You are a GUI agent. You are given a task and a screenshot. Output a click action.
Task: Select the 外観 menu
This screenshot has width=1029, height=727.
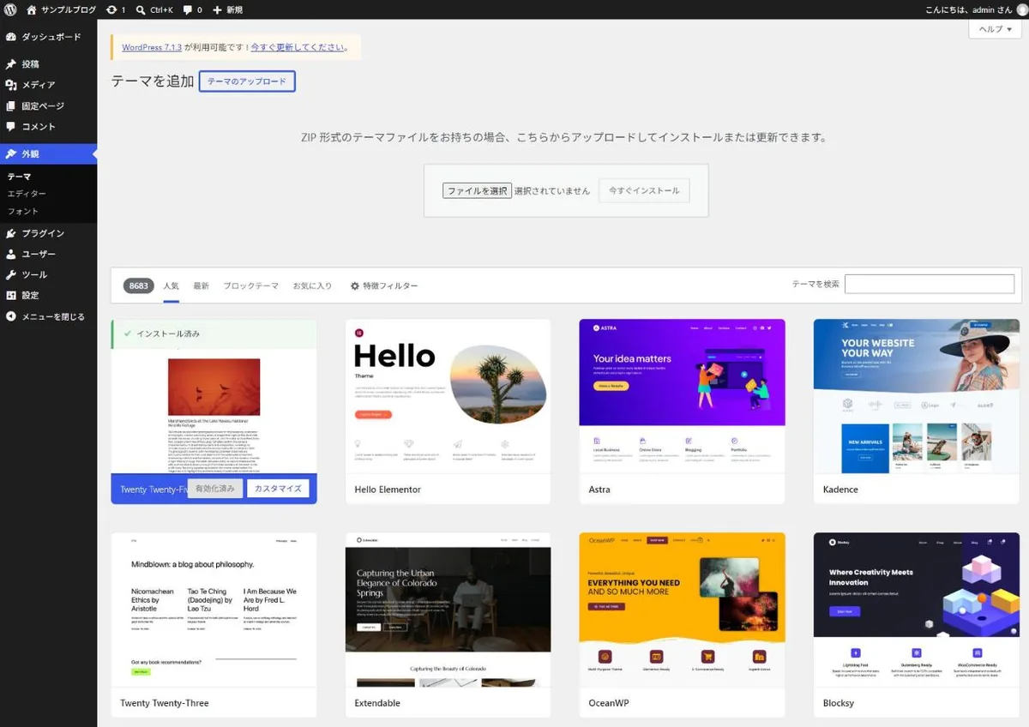(x=48, y=154)
